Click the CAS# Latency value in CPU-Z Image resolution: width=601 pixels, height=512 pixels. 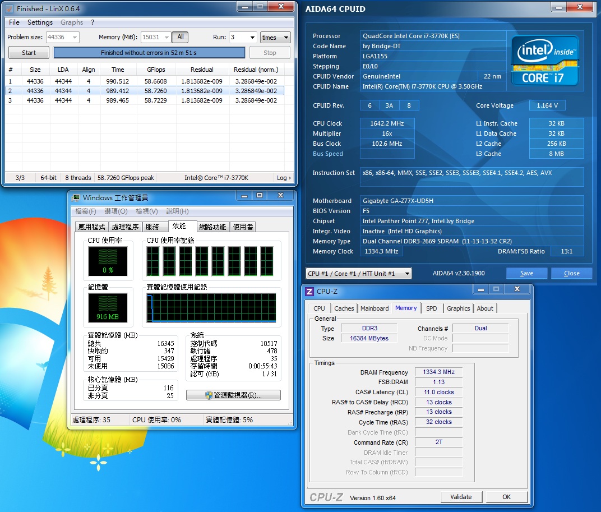pos(438,393)
